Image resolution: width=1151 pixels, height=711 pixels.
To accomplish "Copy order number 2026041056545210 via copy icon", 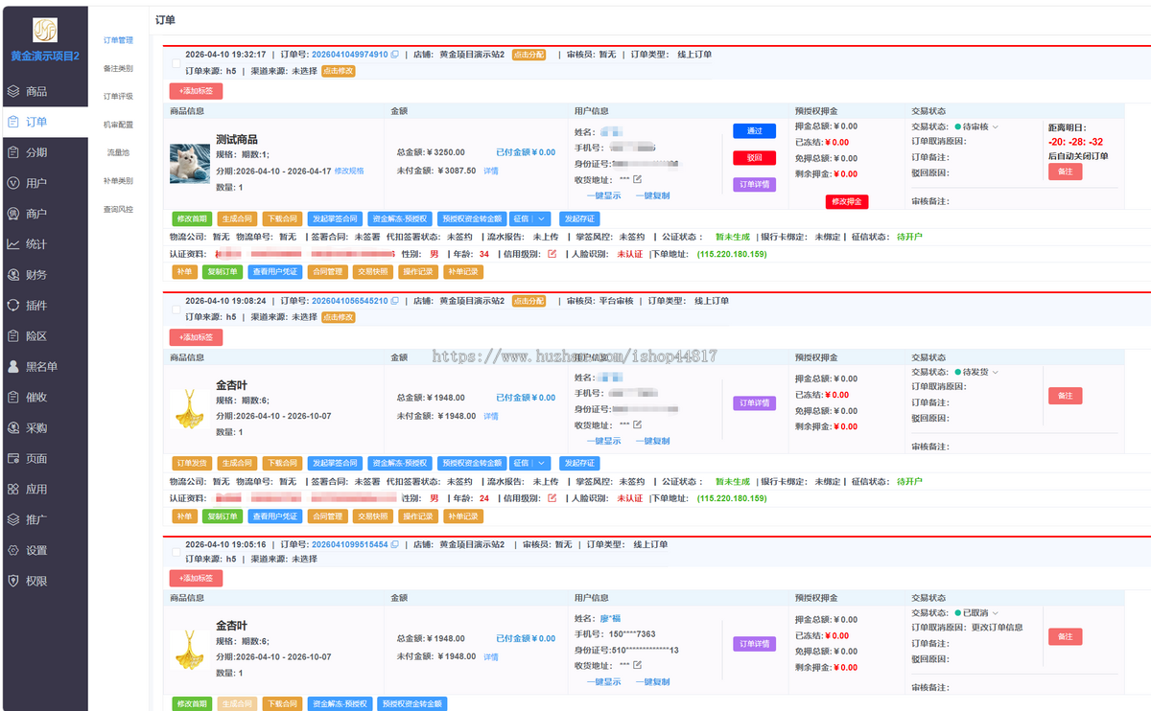I will point(394,301).
